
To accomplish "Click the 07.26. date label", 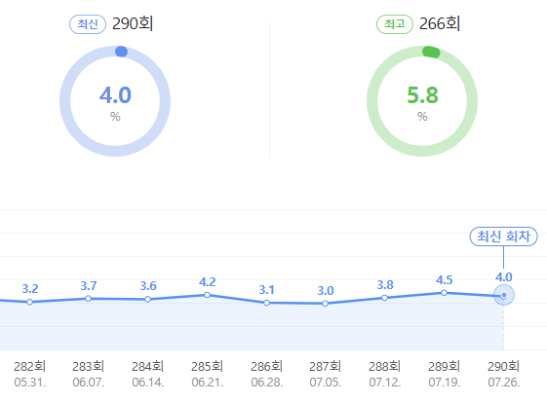I will tap(504, 383).
